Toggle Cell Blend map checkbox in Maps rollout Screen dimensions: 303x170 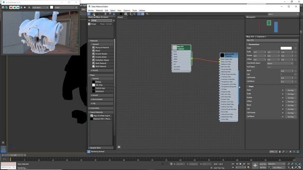[283, 117]
